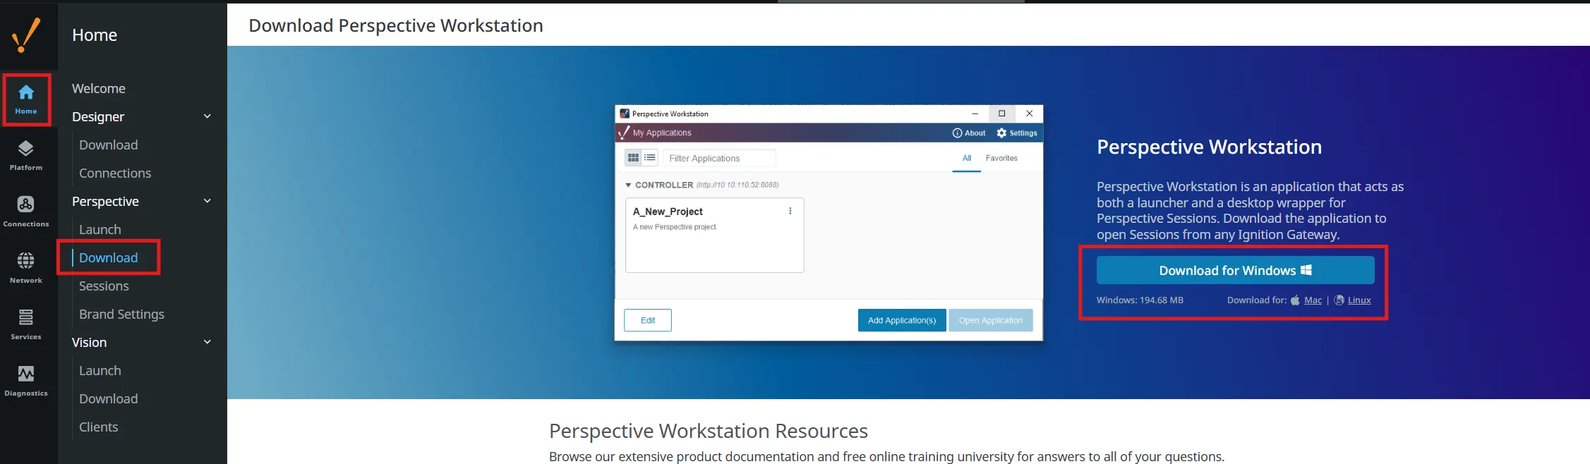The image size is (1590, 464).
Task: Go to the Welcome page
Action: [99, 88]
